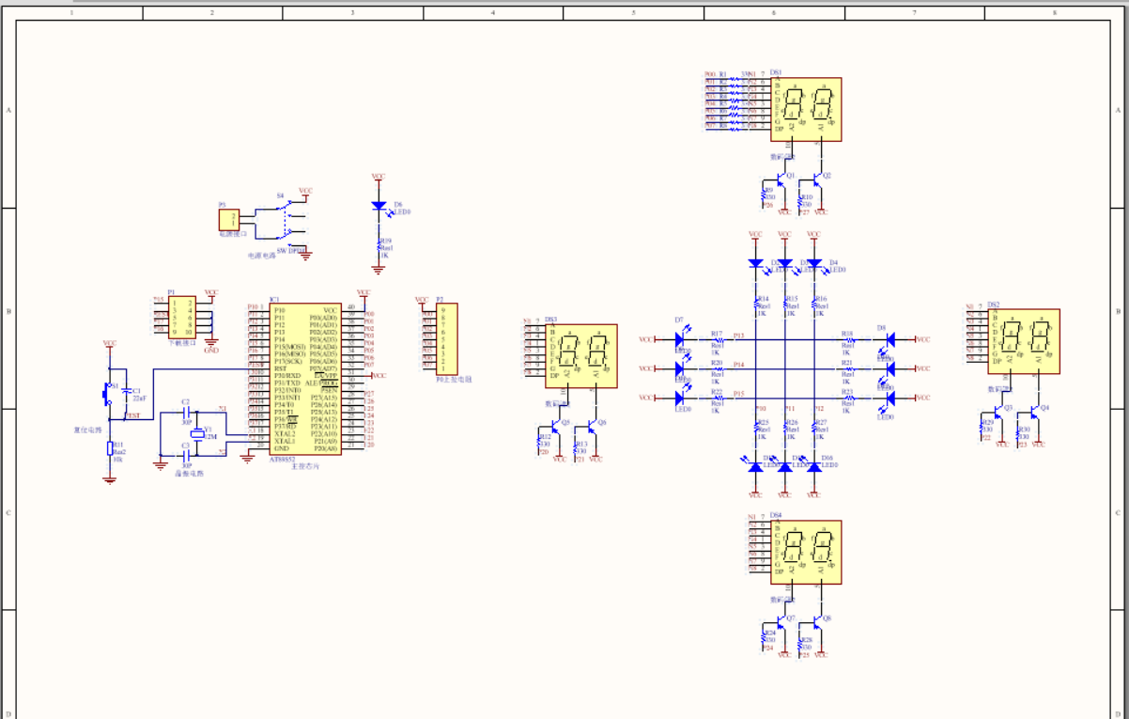Click LED D8 on the matrix right side
Screen dimensions: 1129x719
(890, 339)
